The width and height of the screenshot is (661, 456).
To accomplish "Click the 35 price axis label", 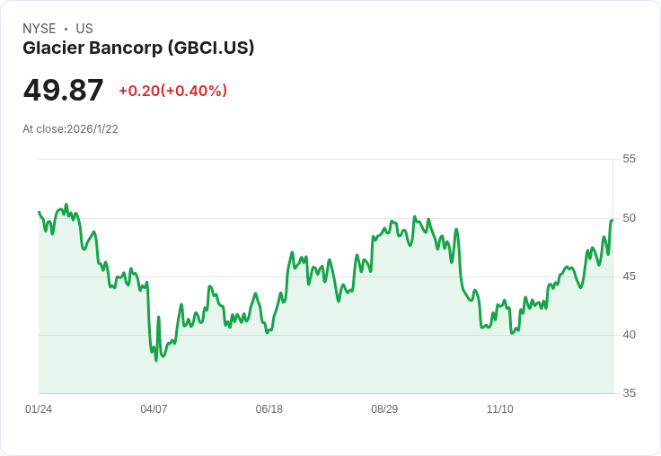I will 629,393.
